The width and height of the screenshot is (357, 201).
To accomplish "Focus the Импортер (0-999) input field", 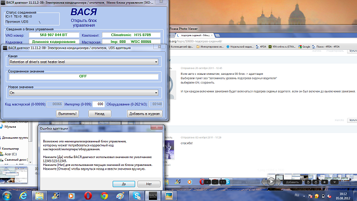I will point(99,104).
